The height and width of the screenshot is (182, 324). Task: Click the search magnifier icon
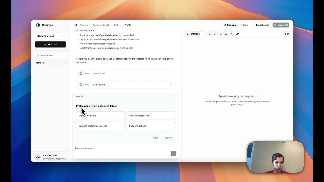(x=38, y=56)
